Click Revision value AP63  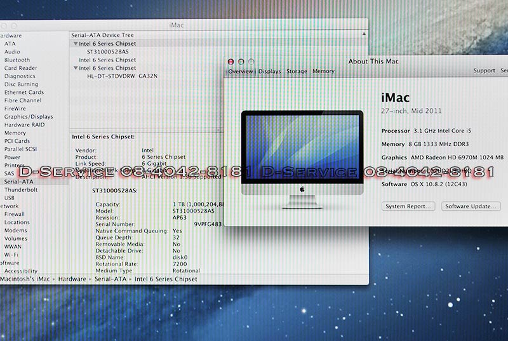180,218
